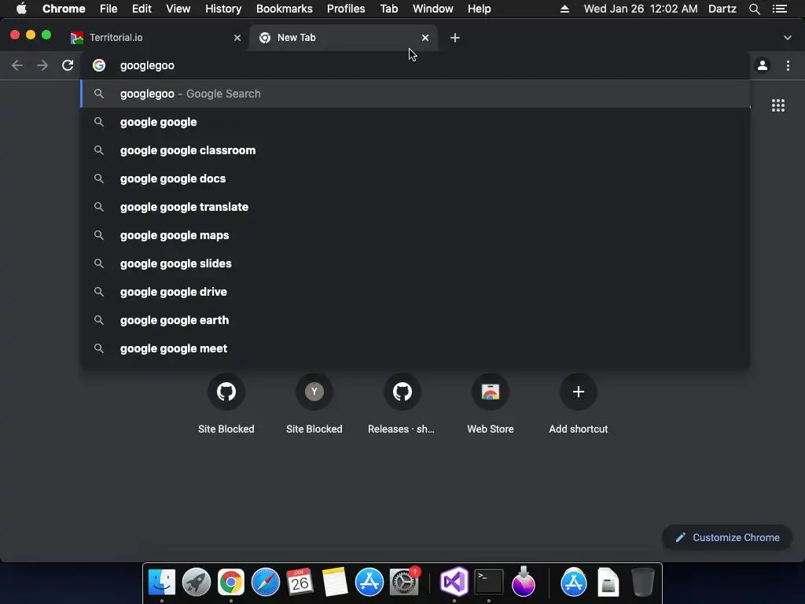
Task: Open Terminal from the Dock
Action: (489, 583)
